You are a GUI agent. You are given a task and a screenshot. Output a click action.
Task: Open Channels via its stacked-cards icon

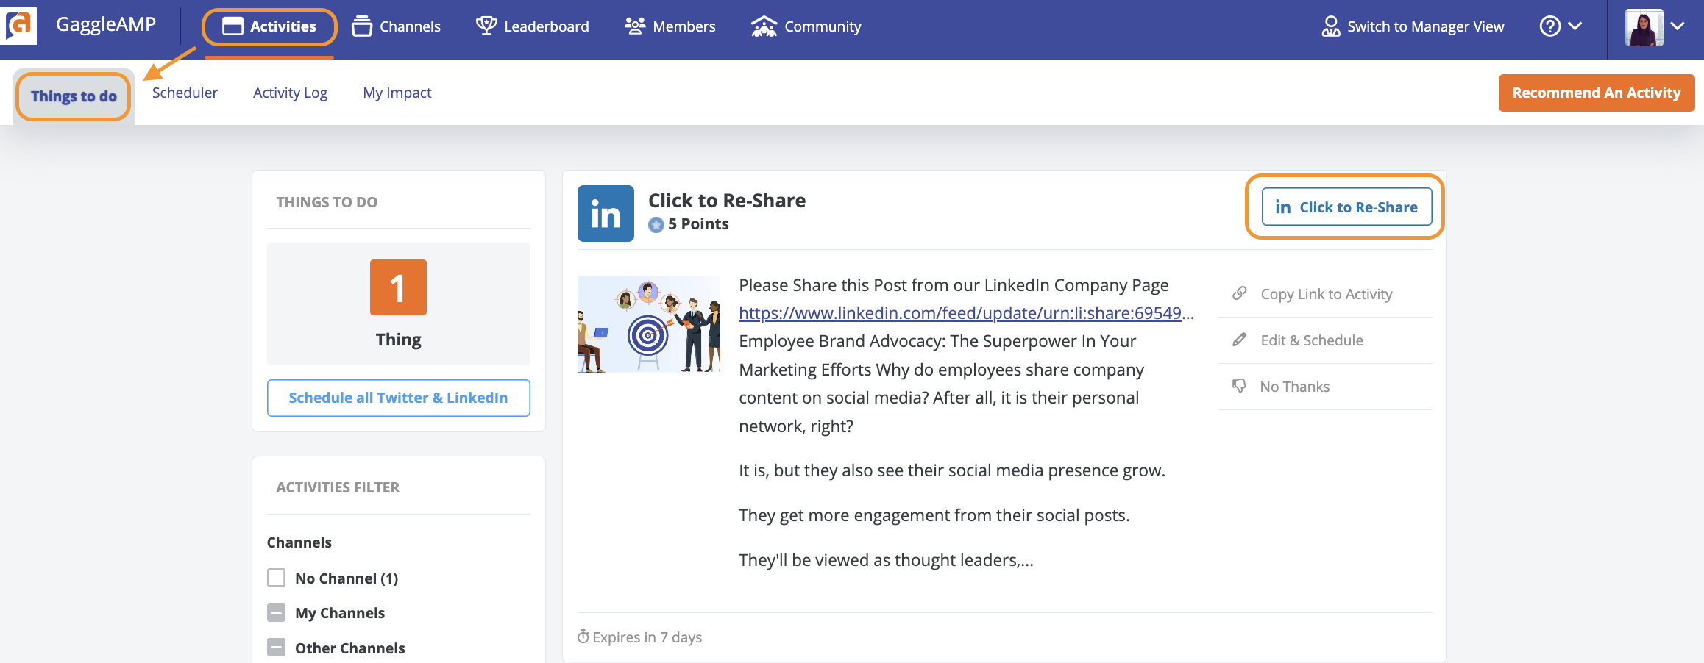point(362,26)
